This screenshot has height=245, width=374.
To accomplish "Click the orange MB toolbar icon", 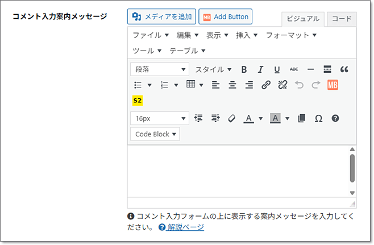I will pyautogui.click(x=333, y=85).
